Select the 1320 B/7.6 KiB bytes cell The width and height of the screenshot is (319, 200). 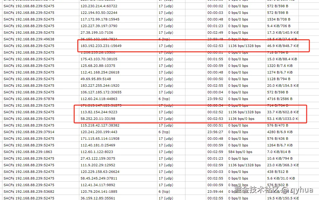(x=280, y=66)
